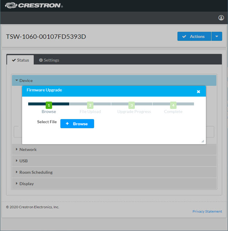Image resolution: width=228 pixels, height=231 pixels.
Task: Click step 4 Complete indicator
Action: click(x=173, y=105)
